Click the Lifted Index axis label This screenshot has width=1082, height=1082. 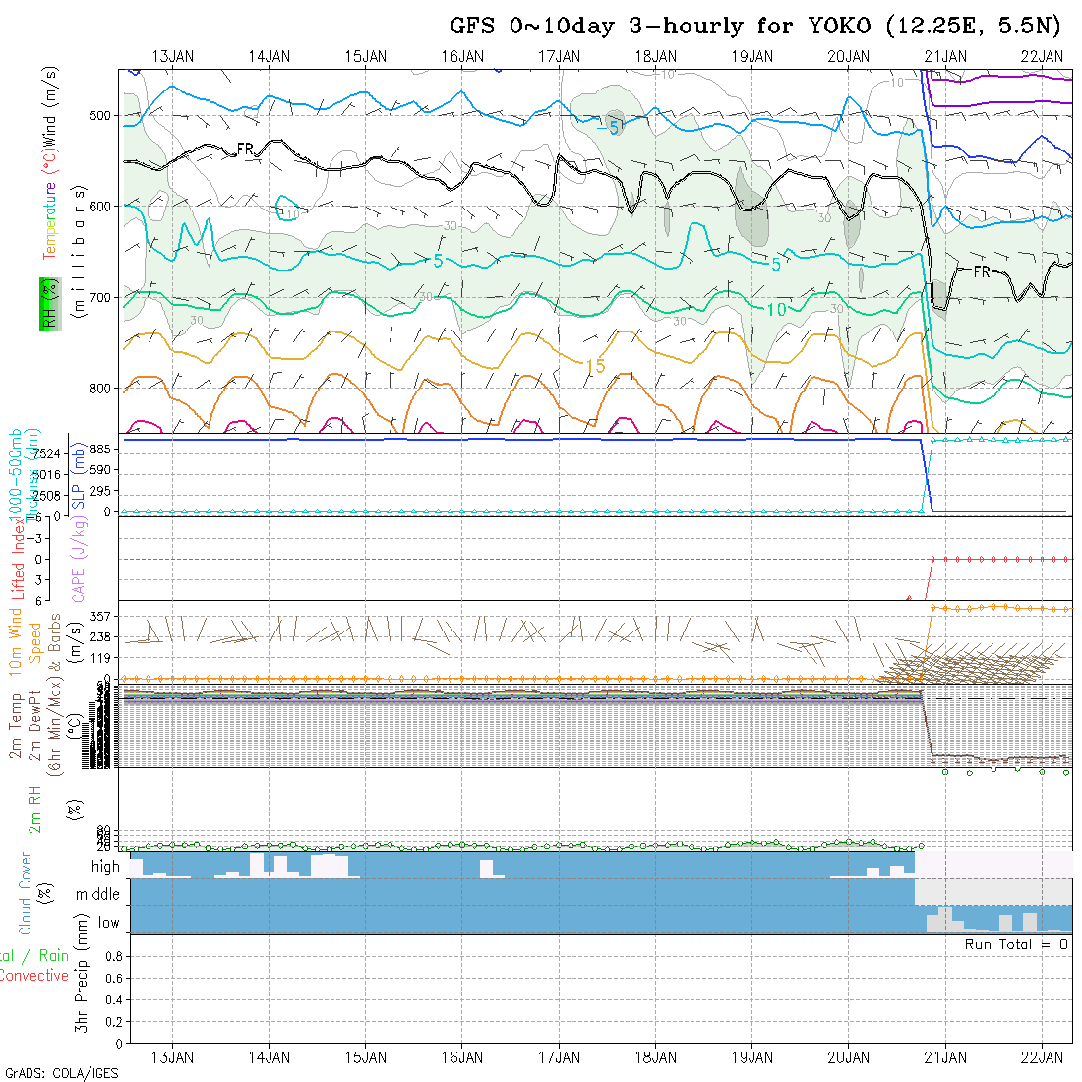[x=18, y=561]
